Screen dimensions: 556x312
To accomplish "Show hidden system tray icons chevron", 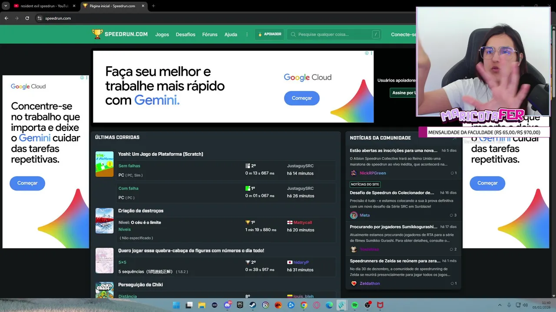I will (x=500, y=305).
